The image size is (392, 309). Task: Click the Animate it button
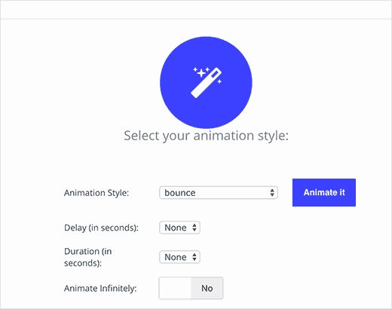click(x=324, y=192)
